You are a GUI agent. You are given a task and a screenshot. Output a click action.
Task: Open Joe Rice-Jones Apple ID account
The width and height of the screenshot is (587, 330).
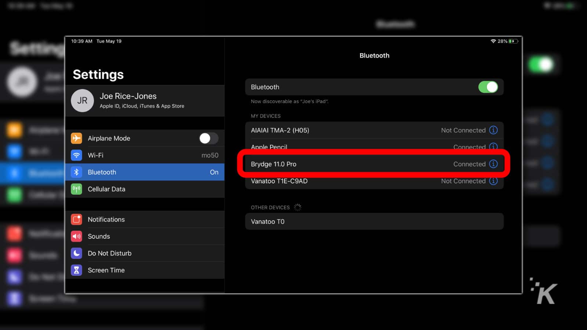pyautogui.click(x=145, y=101)
